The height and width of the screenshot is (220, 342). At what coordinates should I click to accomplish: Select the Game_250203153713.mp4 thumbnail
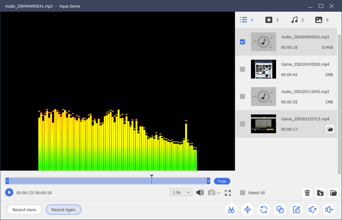[263, 124]
